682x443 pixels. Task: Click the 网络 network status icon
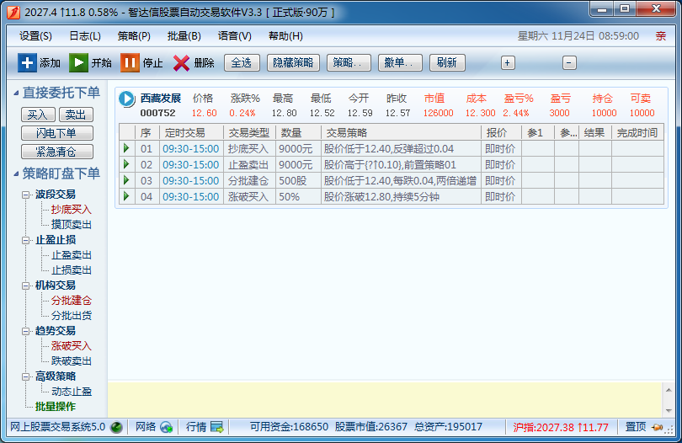point(166,427)
